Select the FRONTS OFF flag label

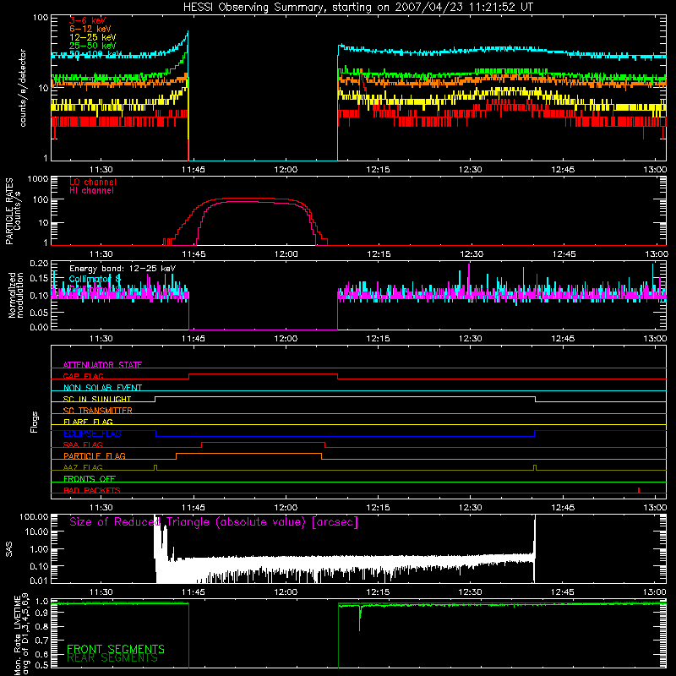(x=90, y=478)
